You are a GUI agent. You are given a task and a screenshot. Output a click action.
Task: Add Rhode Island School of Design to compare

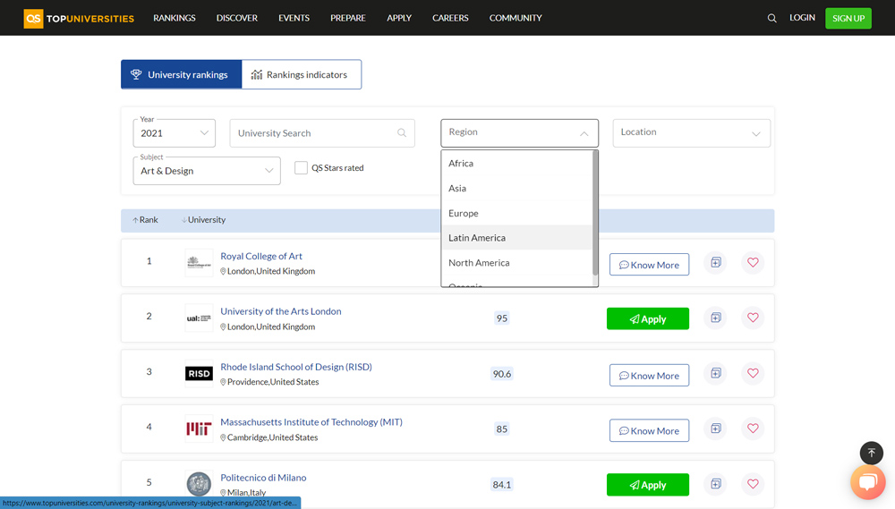[716, 373]
